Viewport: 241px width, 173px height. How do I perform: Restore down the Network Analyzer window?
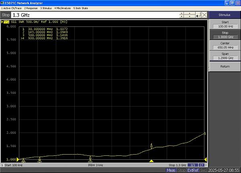(x=233, y=3)
